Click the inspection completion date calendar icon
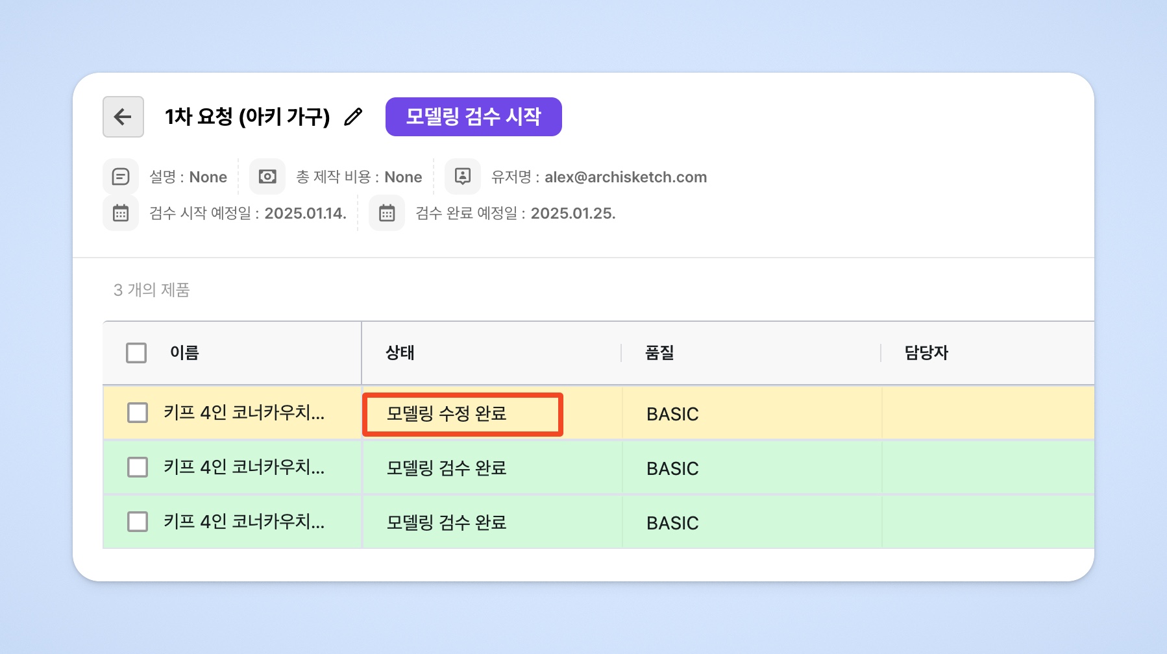Screen dimensions: 1167x654 (x=387, y=213)
